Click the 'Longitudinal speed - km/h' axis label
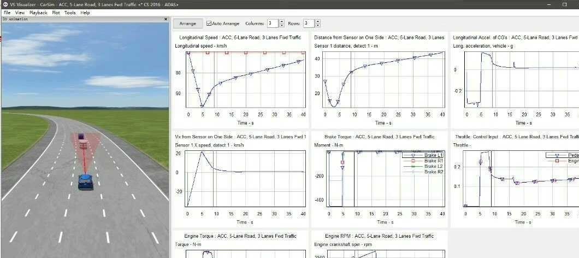This screenshot has width=579, height=258. 200,46
